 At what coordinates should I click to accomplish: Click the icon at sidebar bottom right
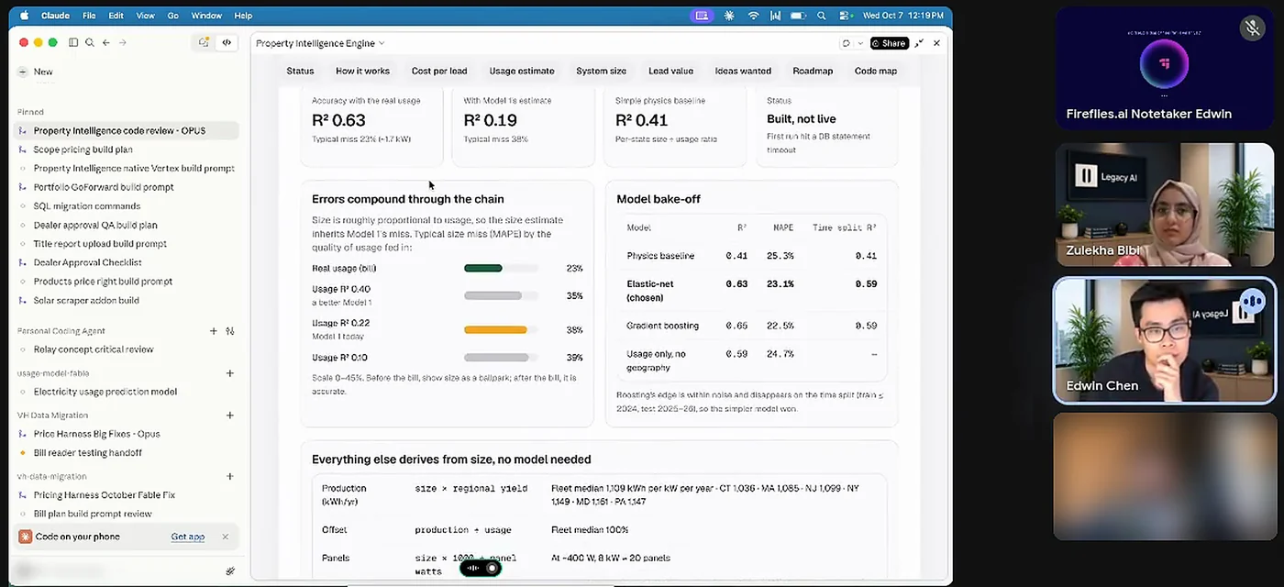pos(230,571)
